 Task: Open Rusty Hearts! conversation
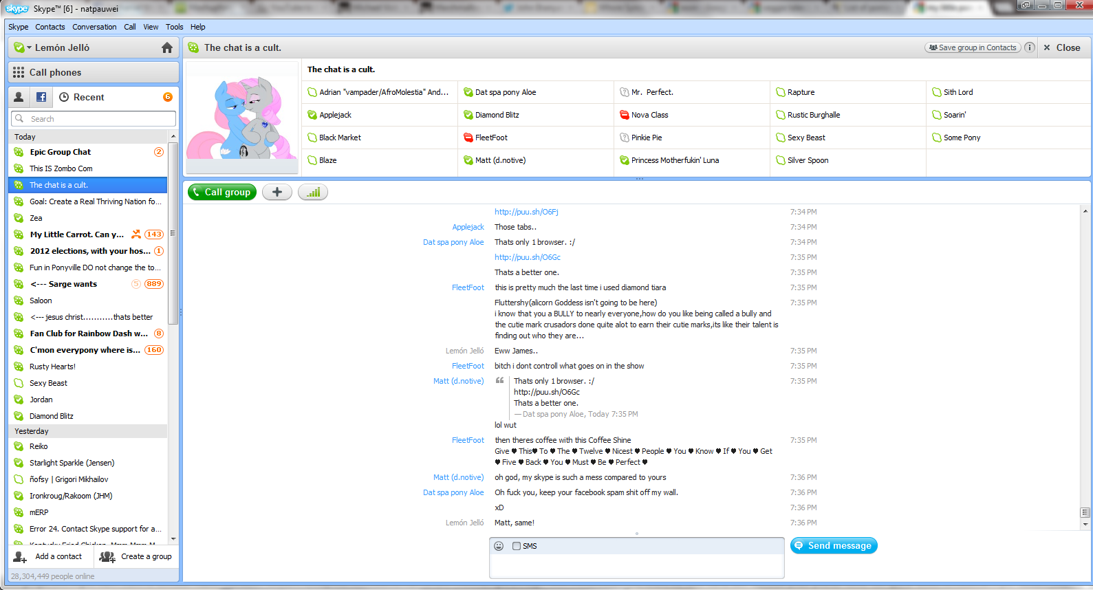coord(88,367)
